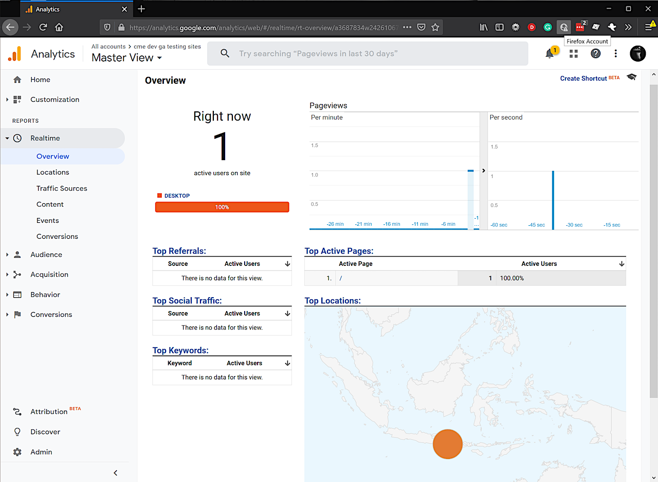This screenshot has width=658, height=482.
Task: Select the Content realtime report
Action: click(x=50, y=204)
